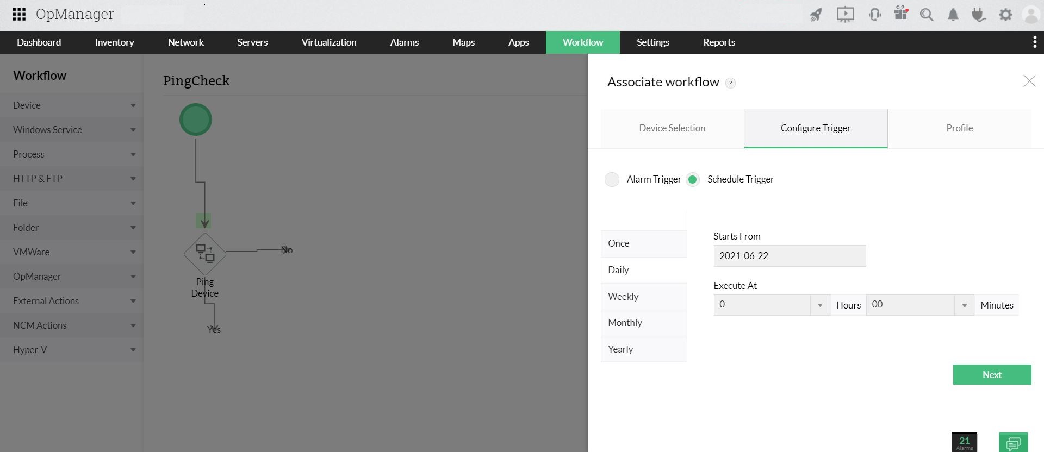The image size is (1044, 452).
Task: Open the Settings menu
Action: click(x=653, y=42)
